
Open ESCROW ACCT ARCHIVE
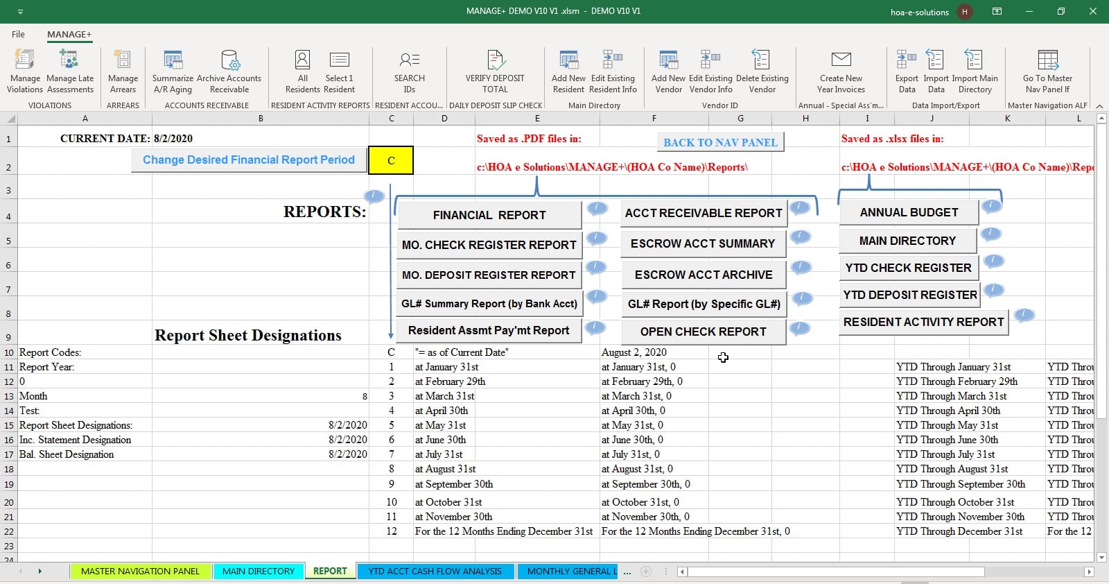coord(704,275)
